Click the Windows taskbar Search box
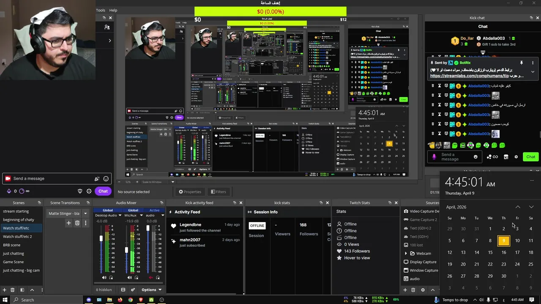This screenshot has height=304, width=541. (46, 300)
